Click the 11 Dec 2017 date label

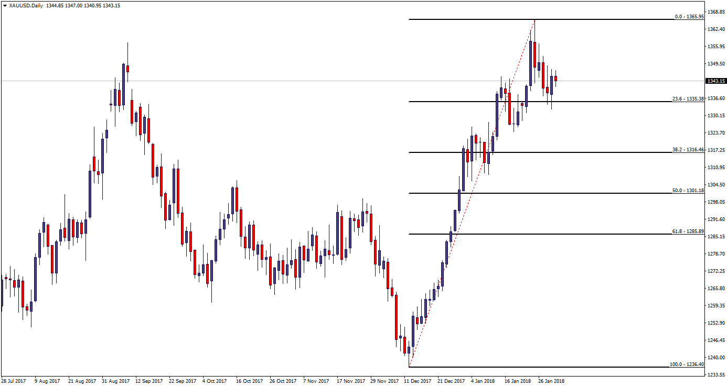coord(418,381)
